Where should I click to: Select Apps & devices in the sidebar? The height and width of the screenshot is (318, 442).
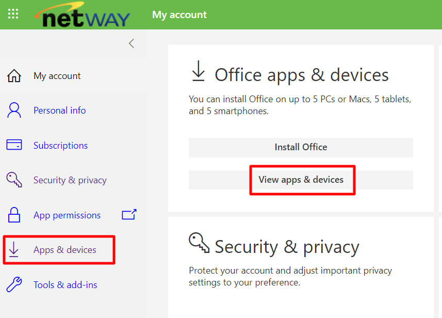tap(65, 250)
